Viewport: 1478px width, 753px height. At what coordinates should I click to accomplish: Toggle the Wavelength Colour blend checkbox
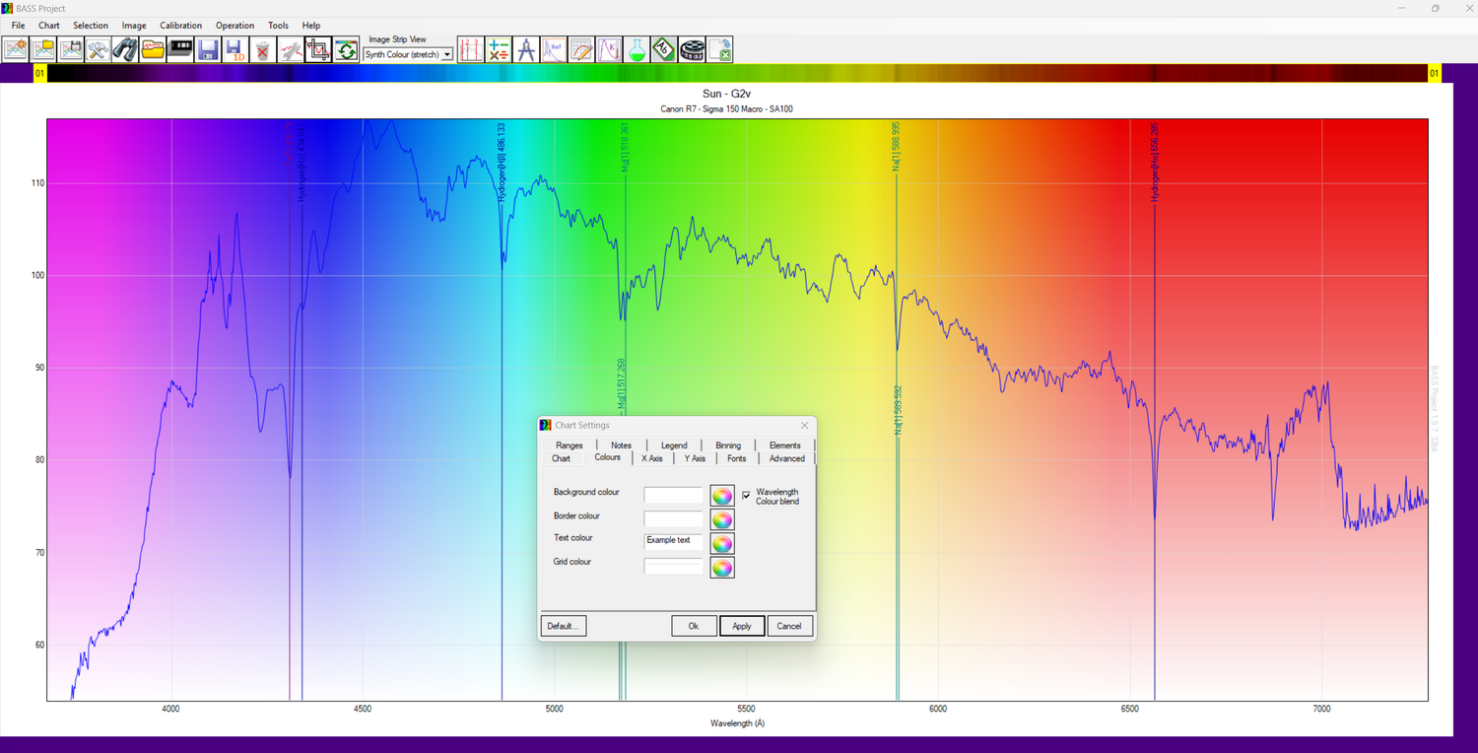pyautogui.click(x=746, y=495)
